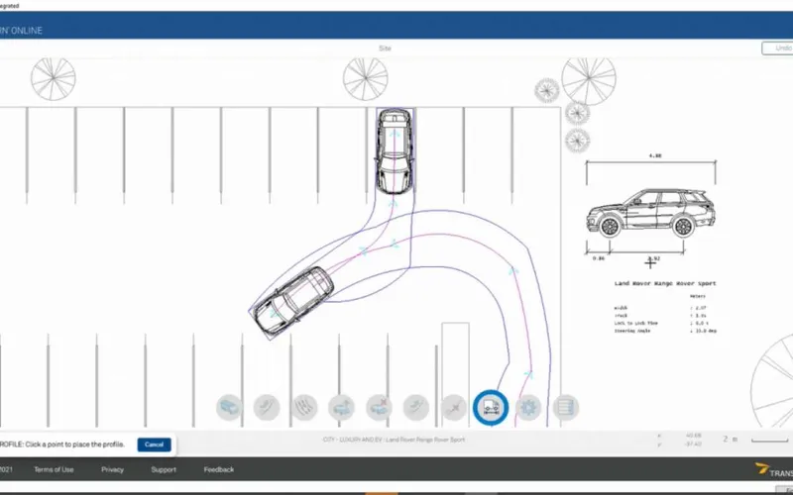Open the Terms of Use link
The width and height of the screenshot is (793, 495).
click(54, 469)
